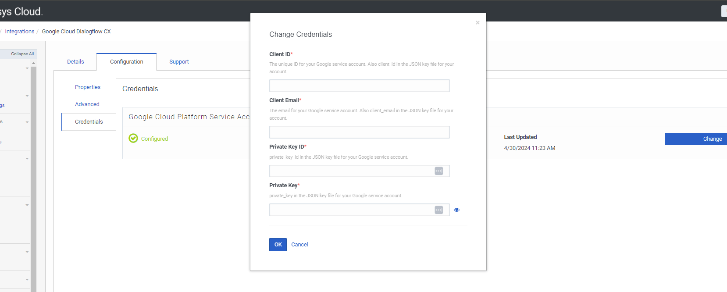
Task: Open the Support tab
Action: pos(179,62)
